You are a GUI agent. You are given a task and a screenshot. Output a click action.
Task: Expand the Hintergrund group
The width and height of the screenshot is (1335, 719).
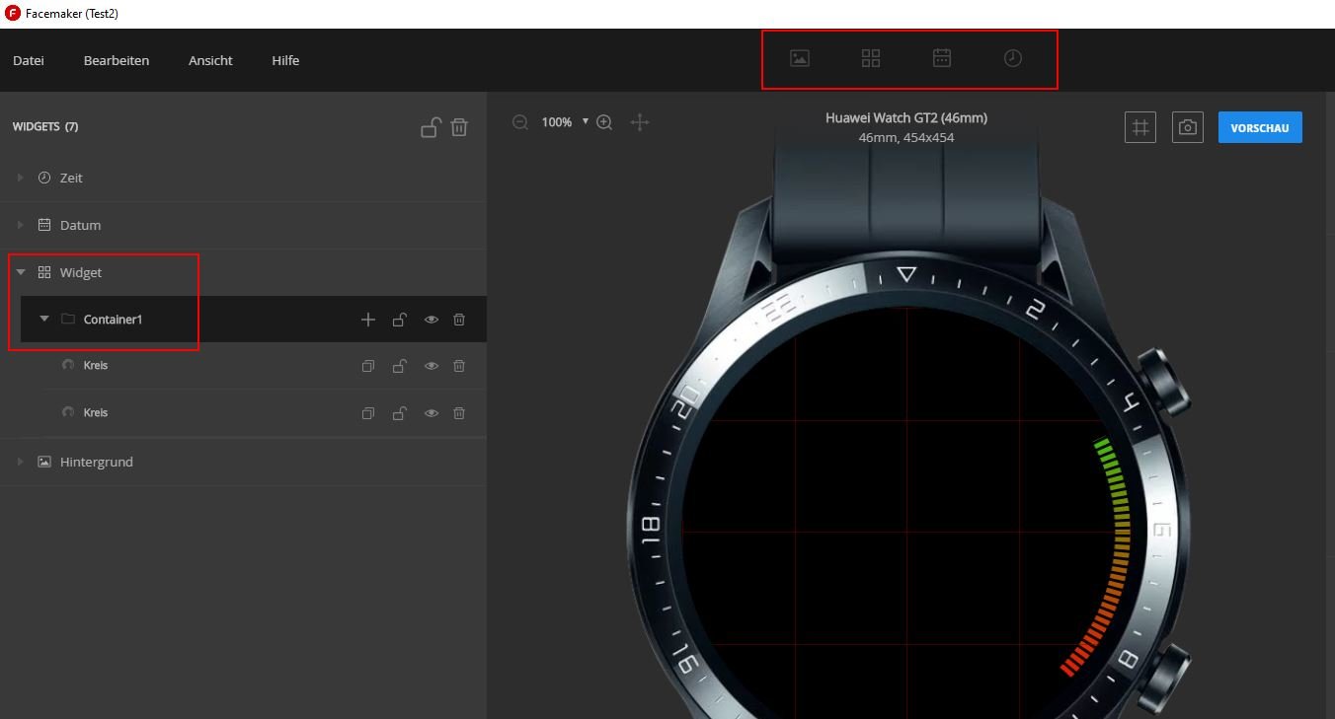point(21,462)
